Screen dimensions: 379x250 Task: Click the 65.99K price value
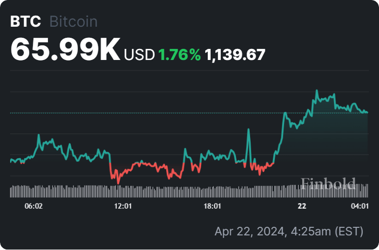[65, 49]
